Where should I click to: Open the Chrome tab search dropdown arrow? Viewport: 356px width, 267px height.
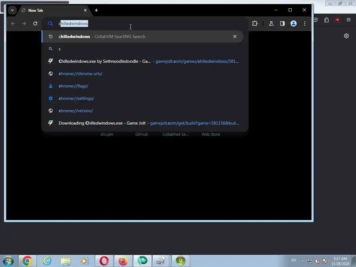12,10
